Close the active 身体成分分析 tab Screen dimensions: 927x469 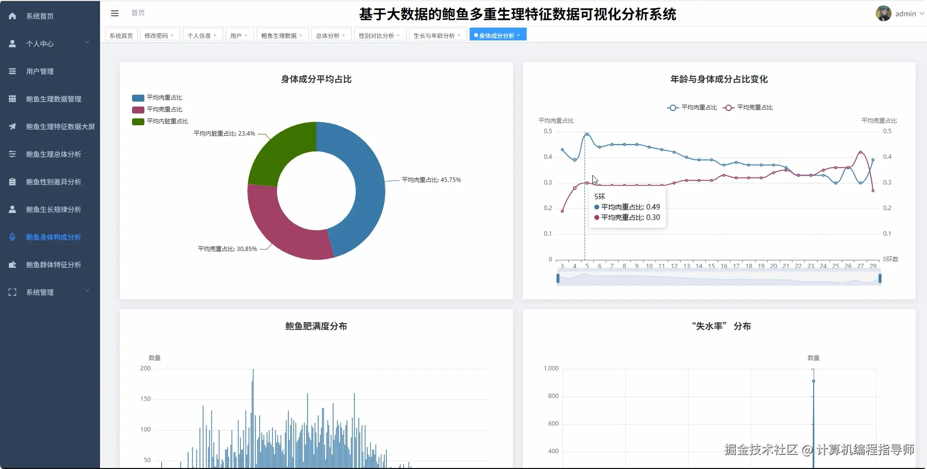pos(518,36)
